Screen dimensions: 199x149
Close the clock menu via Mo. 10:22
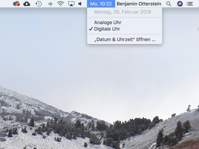[101, 4]
